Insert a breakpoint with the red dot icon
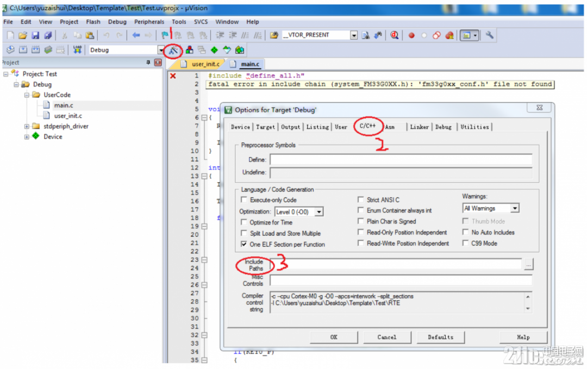Viewport: 587px width, 369px height. 411,35
